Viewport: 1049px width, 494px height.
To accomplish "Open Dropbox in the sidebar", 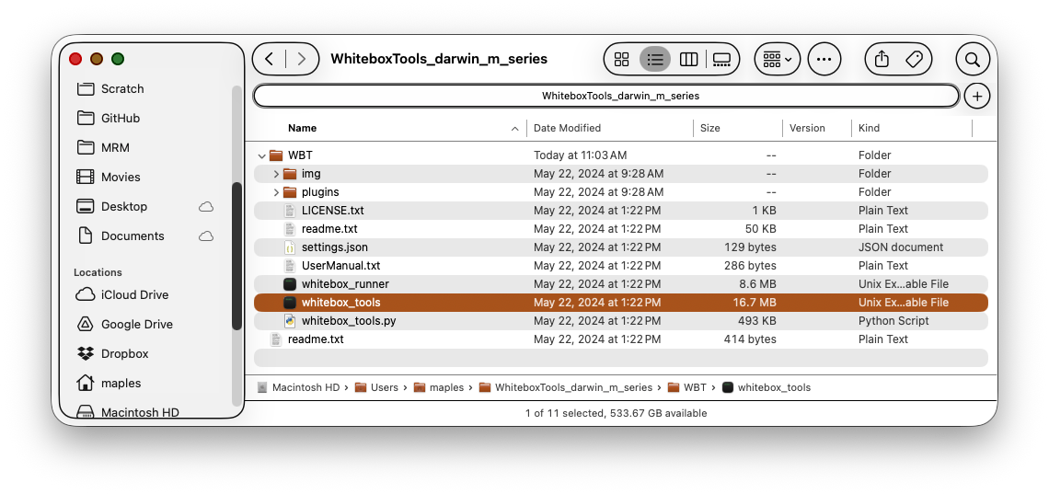I will (x=124, y=354).
